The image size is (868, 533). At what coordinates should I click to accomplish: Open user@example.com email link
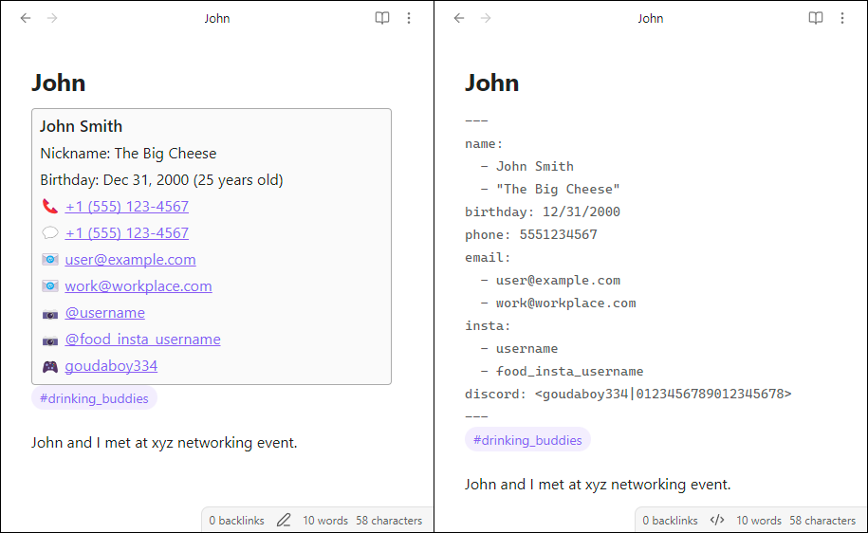(130, 260)
